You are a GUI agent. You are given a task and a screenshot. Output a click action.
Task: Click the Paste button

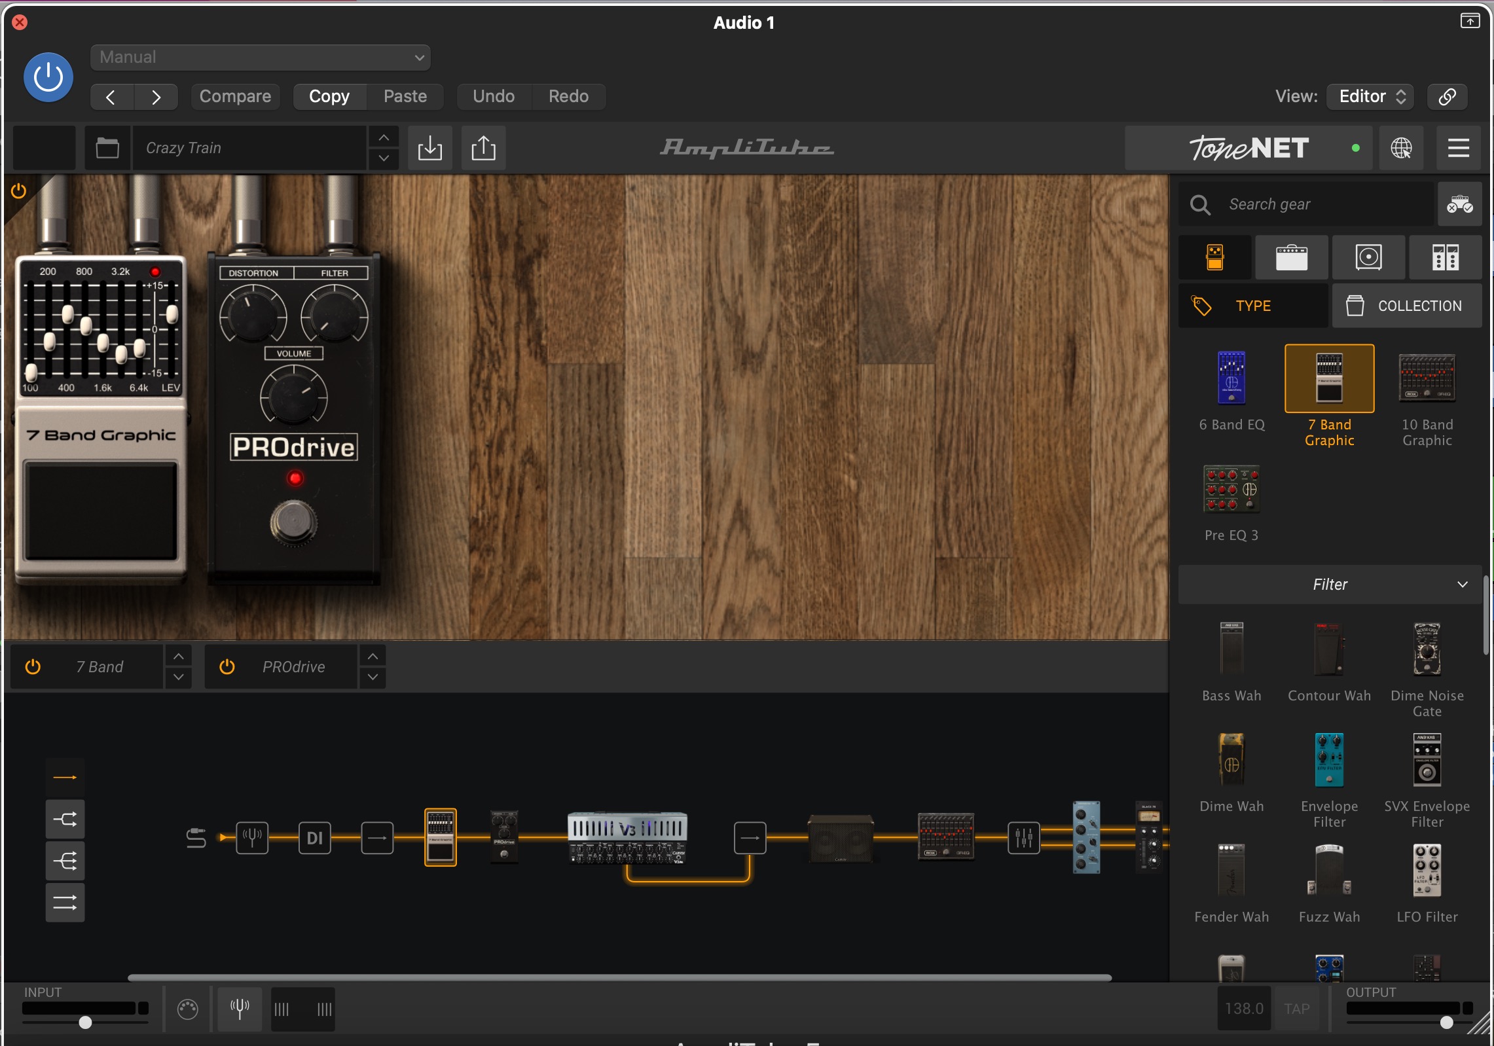coord(405,96)
